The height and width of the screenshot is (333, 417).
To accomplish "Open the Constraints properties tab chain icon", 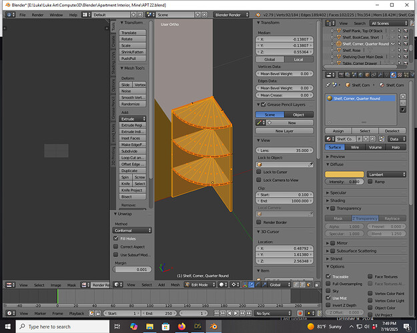I will [x=374, y=75].
